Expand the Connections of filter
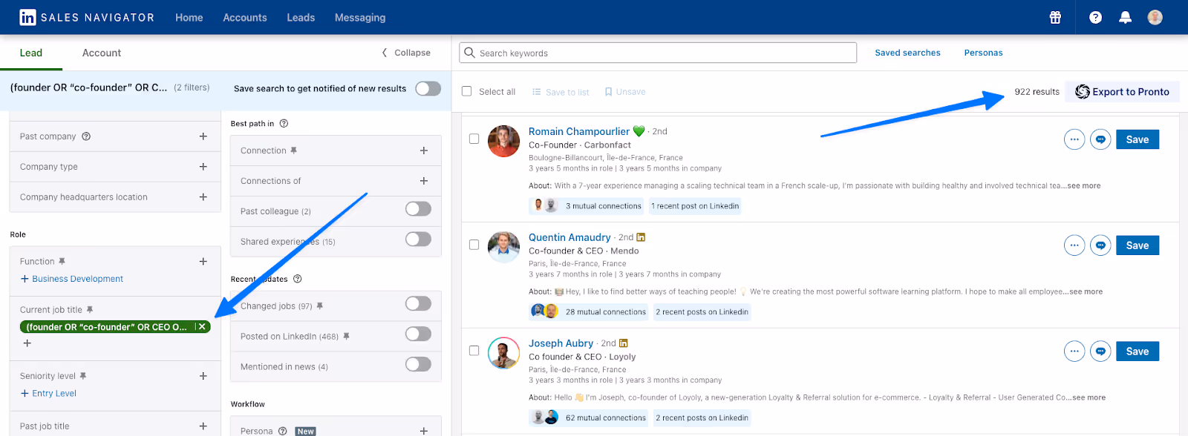 pos(424,181)
